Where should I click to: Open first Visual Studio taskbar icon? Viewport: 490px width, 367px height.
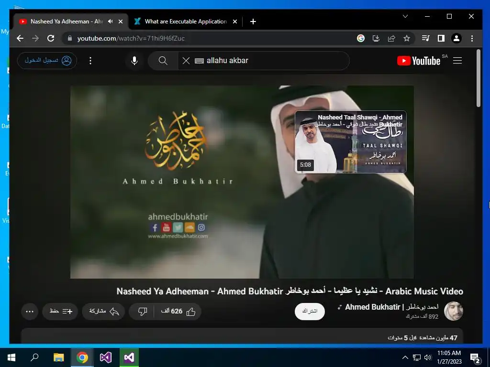tap(106, 357)
